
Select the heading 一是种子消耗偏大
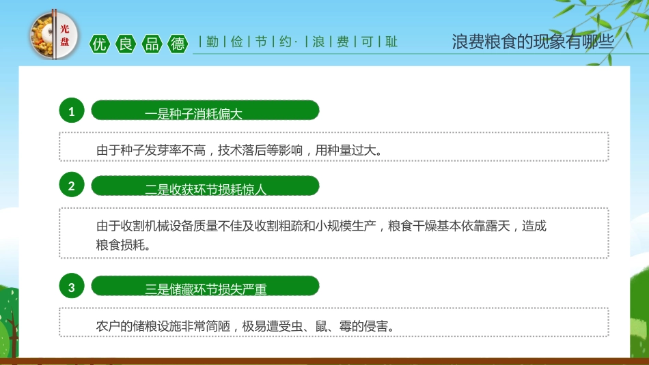click(x=193, y=114)
